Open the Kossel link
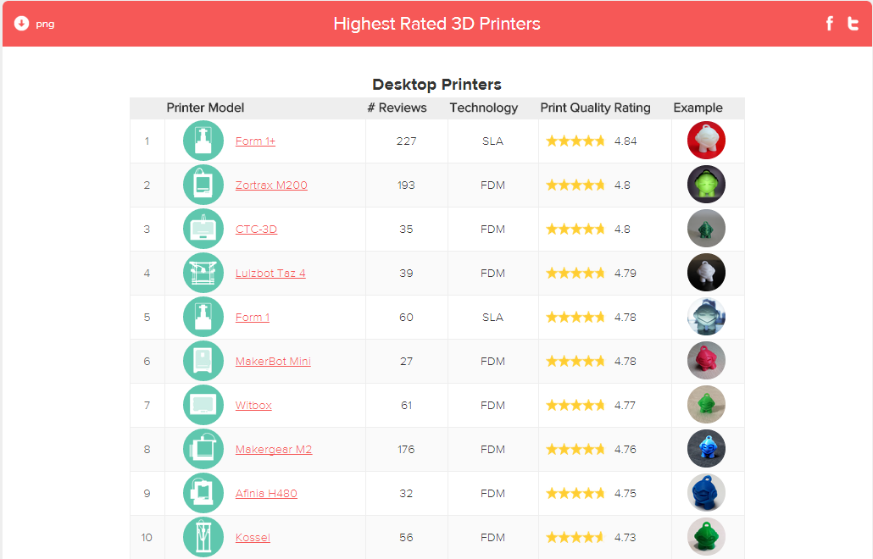 coord(253,537)
